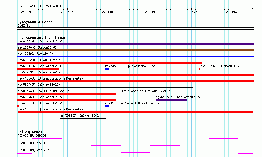Click the Cytogenetic Bands track title

(35, 22)
